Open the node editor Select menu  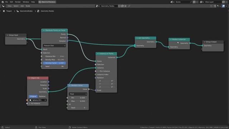[16, 6]
